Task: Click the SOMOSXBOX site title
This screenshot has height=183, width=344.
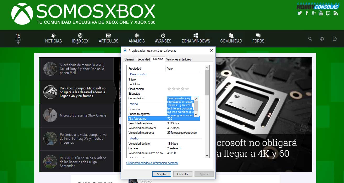Action: pyautogui.click(x=96, y=11)
